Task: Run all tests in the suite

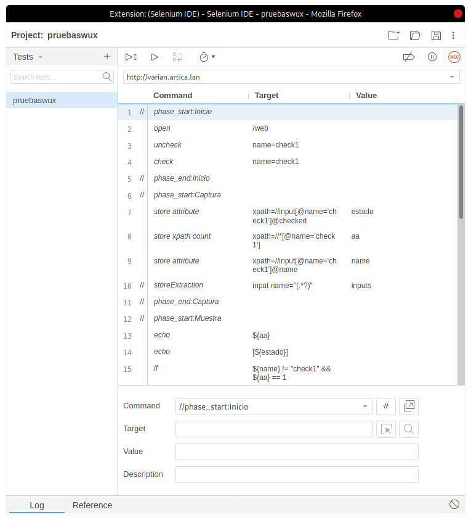Action: 131,57
